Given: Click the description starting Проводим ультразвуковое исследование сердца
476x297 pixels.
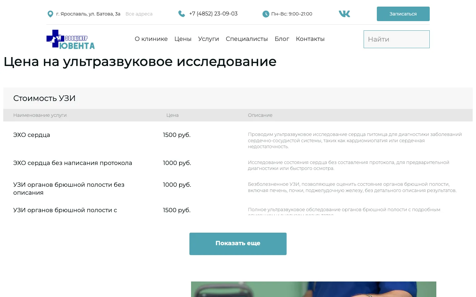Looking at the screenshot, I should coord(355,141).
